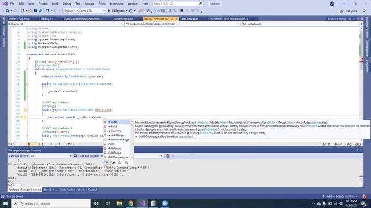Open the Debug configuration dropdown
The image size is (371, 208).
tap(71, 11)
